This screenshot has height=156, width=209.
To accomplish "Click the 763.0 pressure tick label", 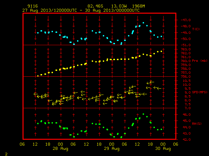I will pyautogui.click(x=185, y=49).
